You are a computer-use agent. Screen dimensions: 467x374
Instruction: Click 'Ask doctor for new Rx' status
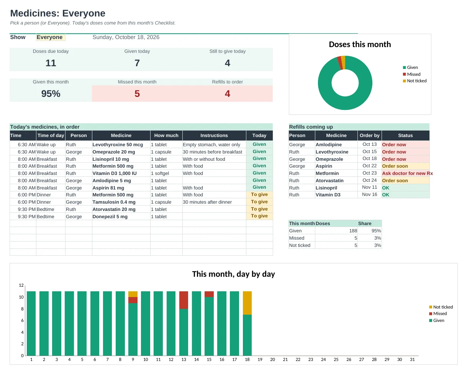coord(408,173)
